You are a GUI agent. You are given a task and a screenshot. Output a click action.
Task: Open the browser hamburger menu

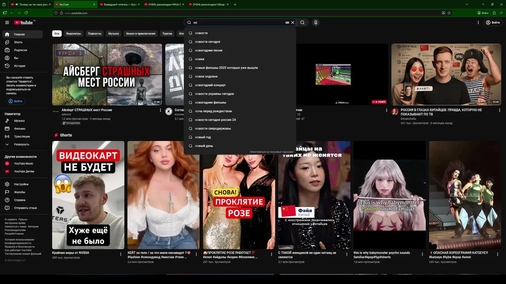tap(501, 13)
